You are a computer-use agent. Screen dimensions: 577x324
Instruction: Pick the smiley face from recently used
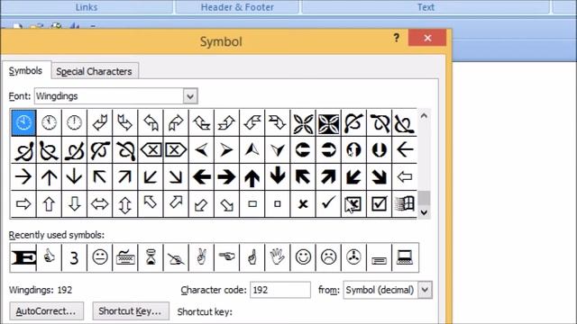coord(303,257)
